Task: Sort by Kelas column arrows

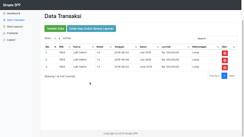Action: pos(111,47)
